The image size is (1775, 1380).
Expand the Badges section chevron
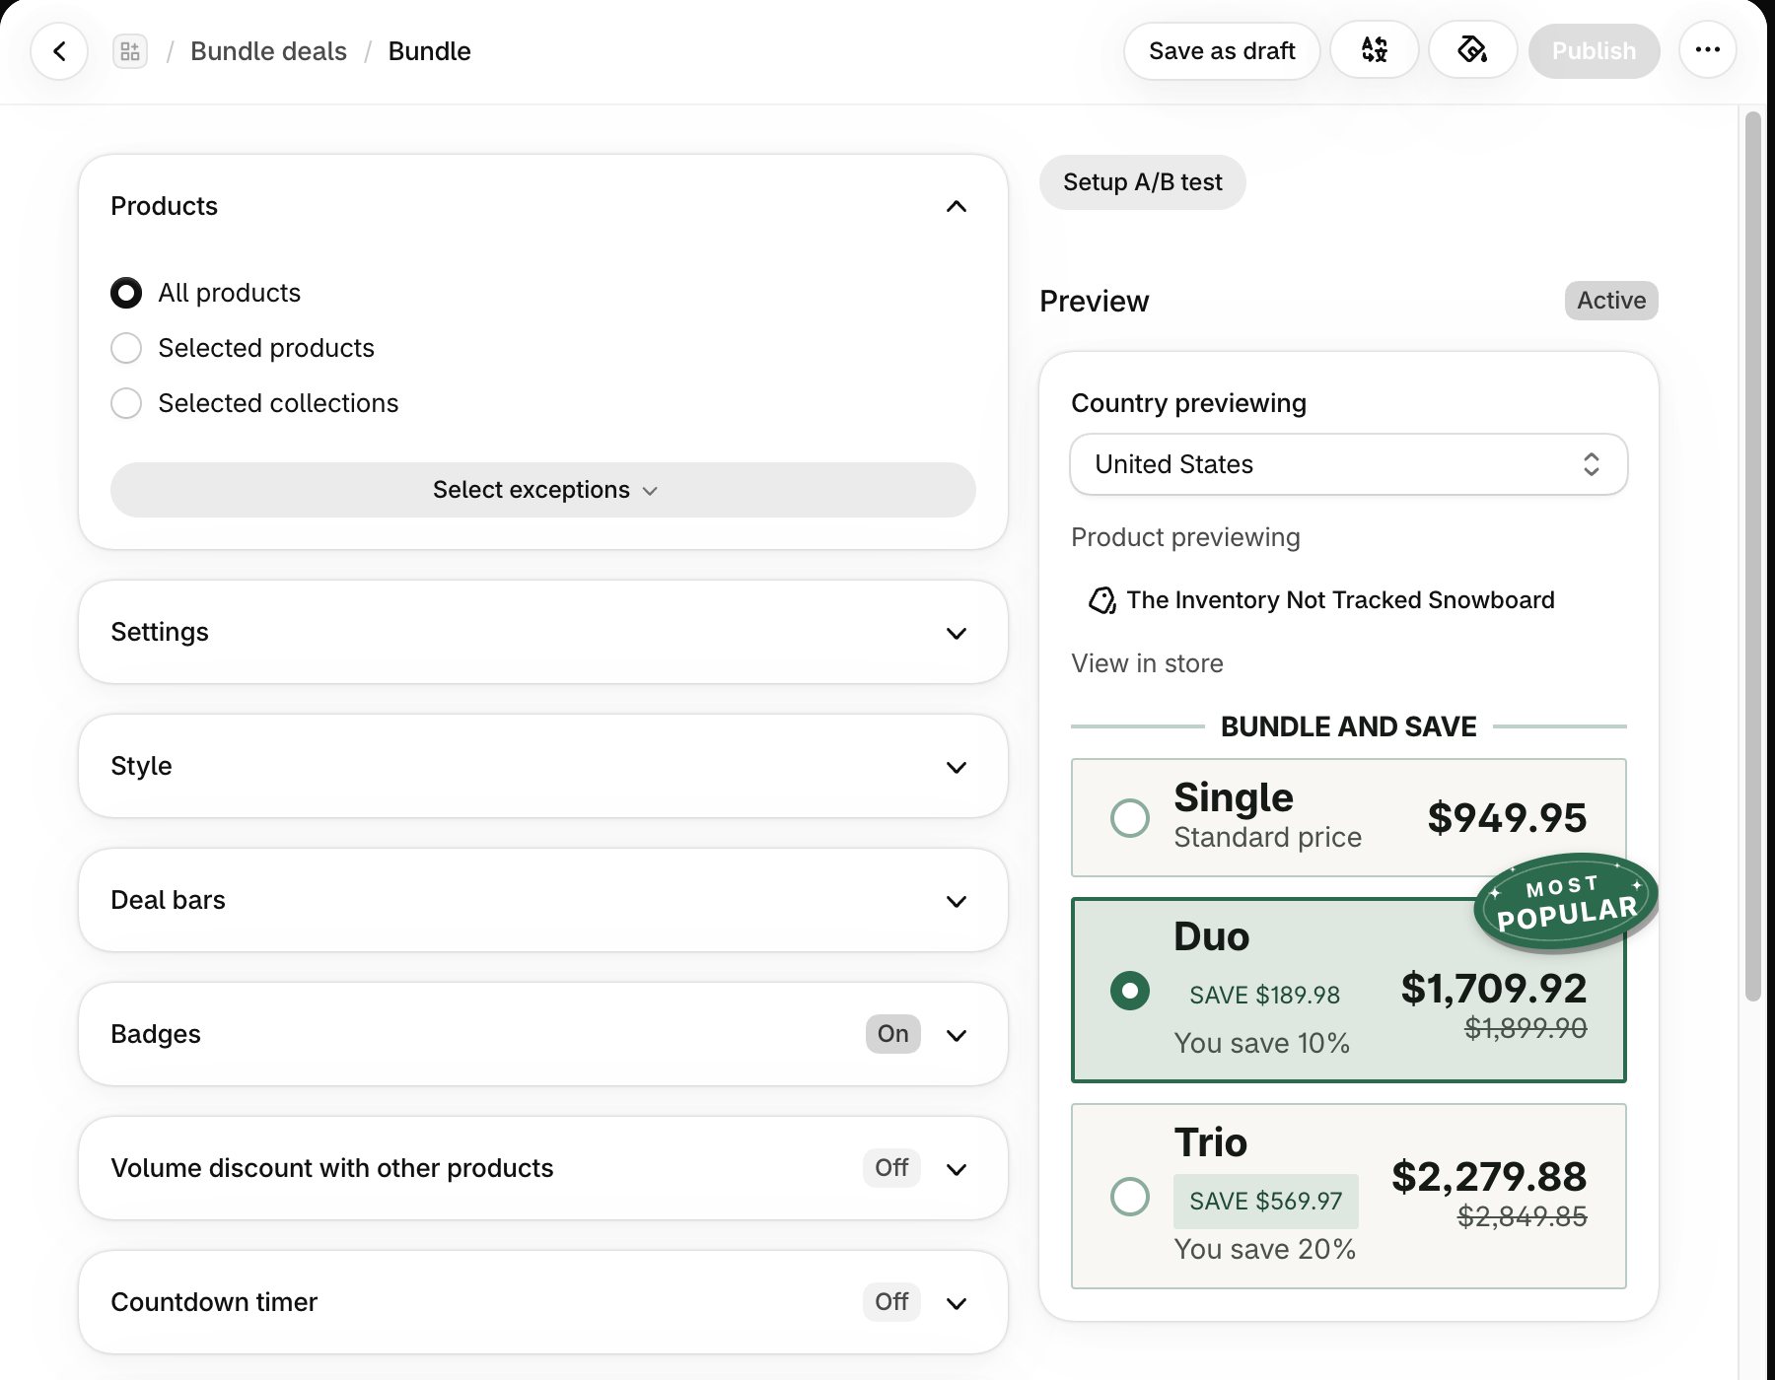[x=956, y=1035]
